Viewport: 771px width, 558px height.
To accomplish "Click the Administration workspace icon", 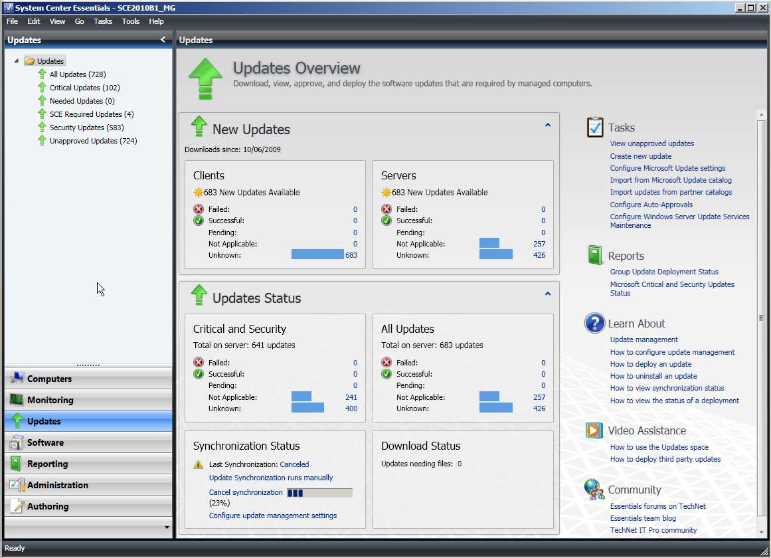I will click(17, 485).
